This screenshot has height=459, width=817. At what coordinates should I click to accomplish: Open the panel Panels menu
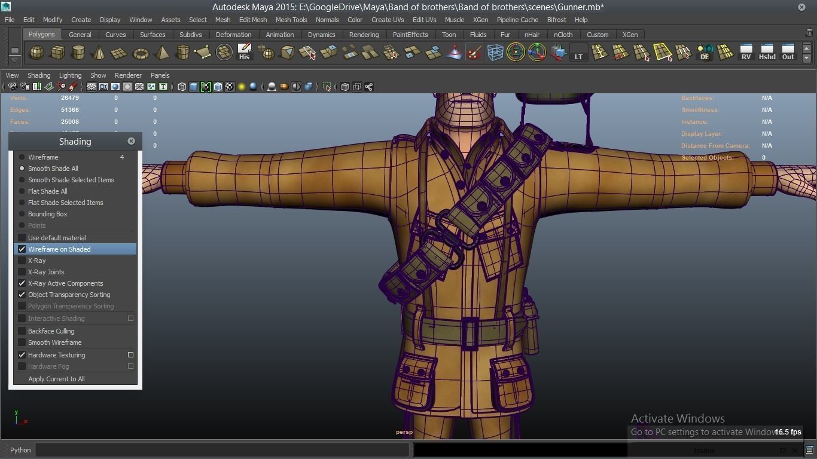pos(160,75)
